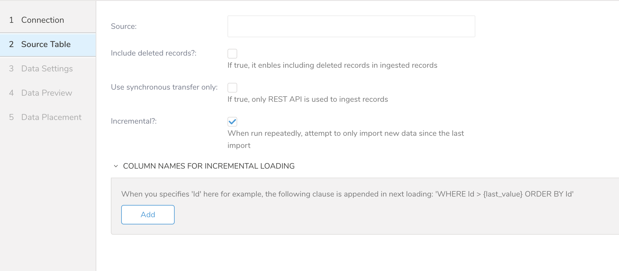The height and width of the screenshot is (271, 619).
Task: Click the WHERE Id clause description text
Action: [x=347, y=194]
